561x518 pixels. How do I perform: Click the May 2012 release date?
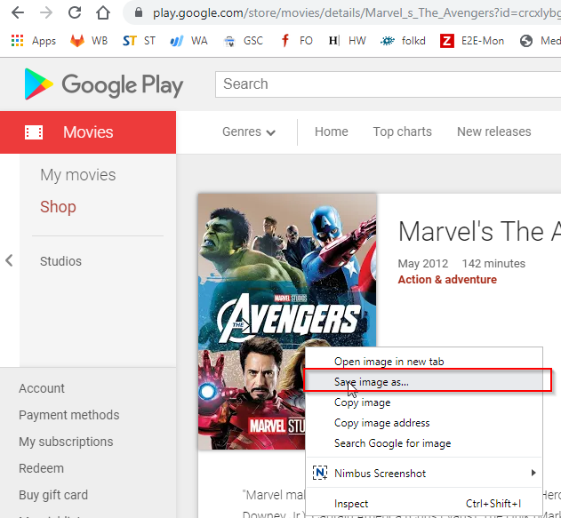click(x=423, y=264)
